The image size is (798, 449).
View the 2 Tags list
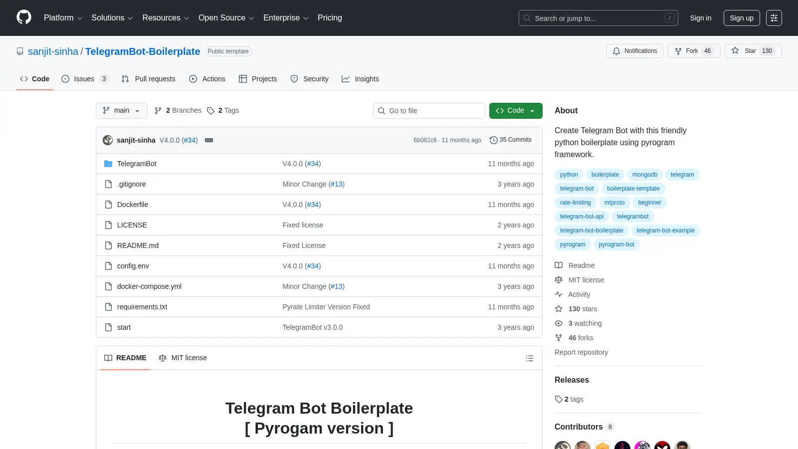coord(223,111)
